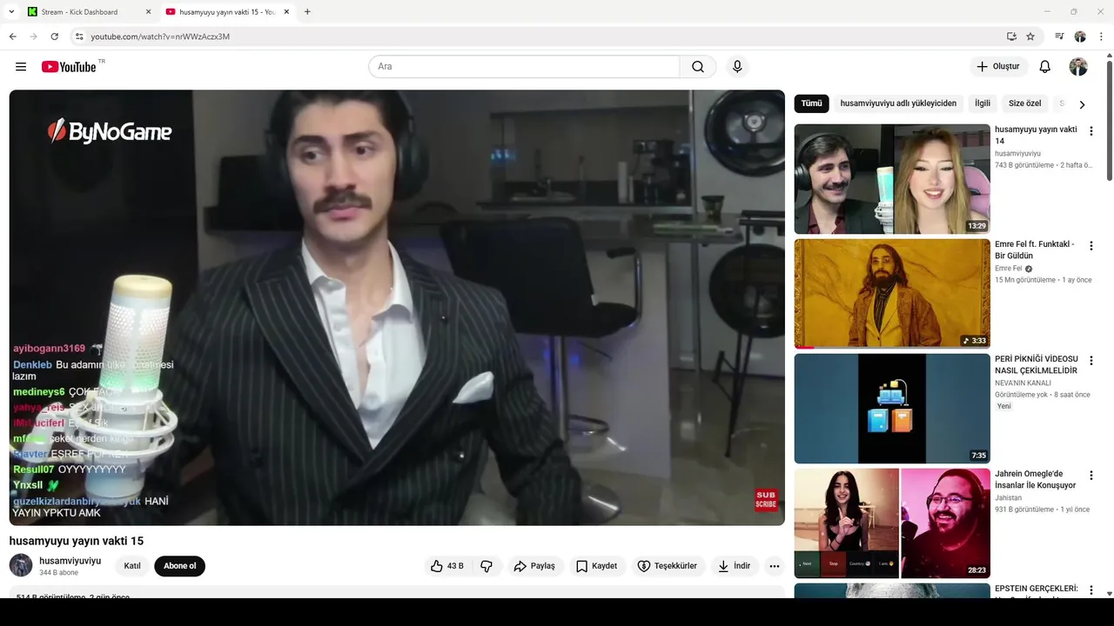Open Chrome profile avatar

(x=1080, y=37)
